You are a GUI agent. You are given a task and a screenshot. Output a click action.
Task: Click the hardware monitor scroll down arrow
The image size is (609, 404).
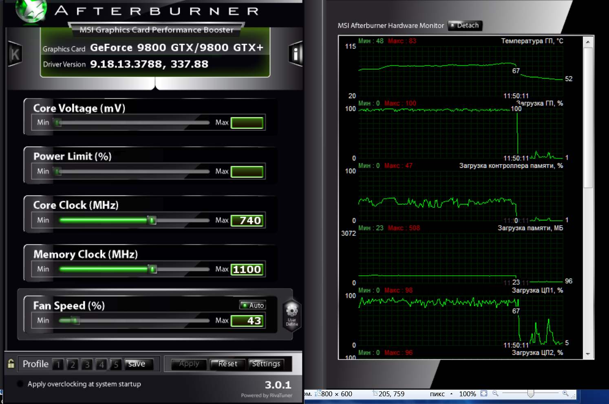[588, 354]
